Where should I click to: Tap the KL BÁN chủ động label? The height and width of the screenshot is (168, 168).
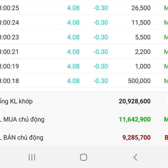22,137
